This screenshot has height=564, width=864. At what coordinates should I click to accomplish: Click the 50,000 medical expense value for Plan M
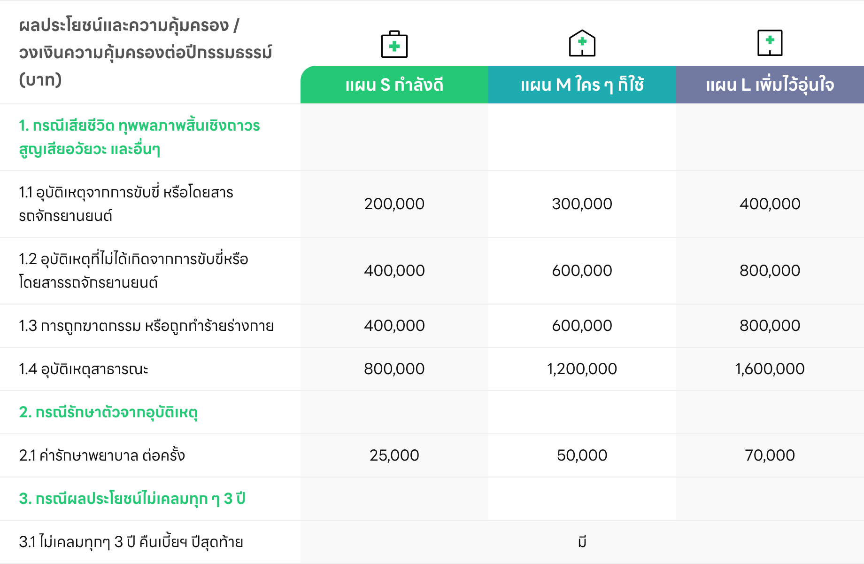coord(582,455)
